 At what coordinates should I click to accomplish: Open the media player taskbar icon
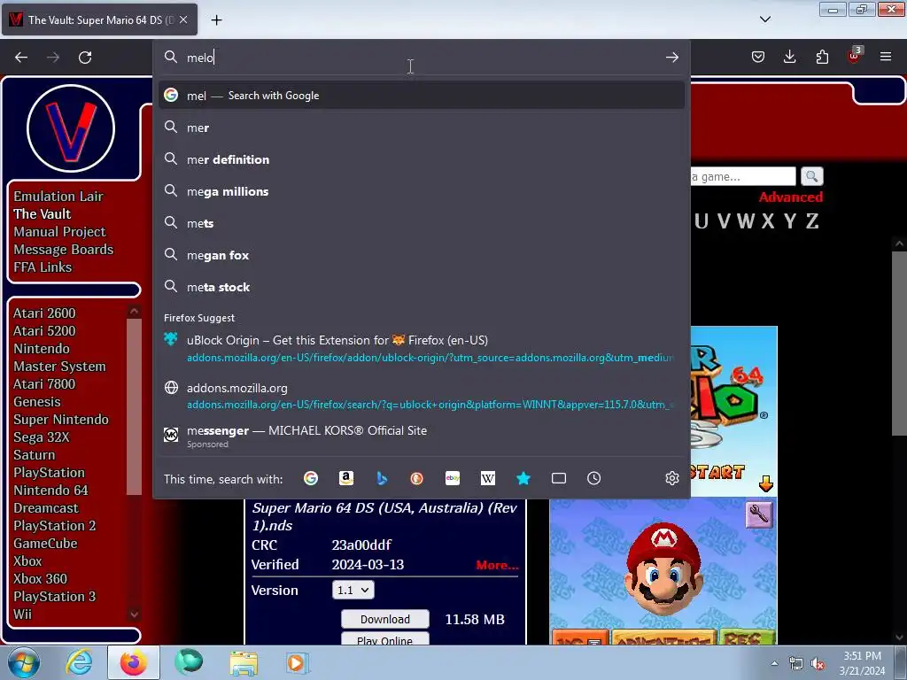298,662
